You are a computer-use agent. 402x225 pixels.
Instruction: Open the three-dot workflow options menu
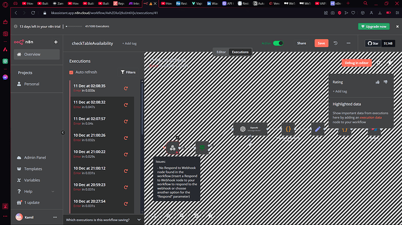(x=348, y=43)
